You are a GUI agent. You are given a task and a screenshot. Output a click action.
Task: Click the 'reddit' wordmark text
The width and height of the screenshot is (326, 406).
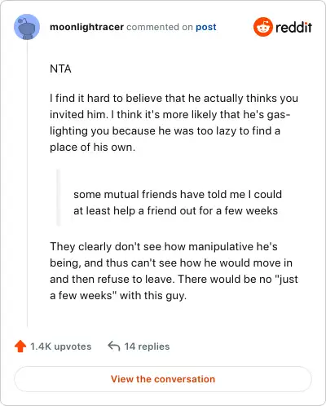pos(294,27)
